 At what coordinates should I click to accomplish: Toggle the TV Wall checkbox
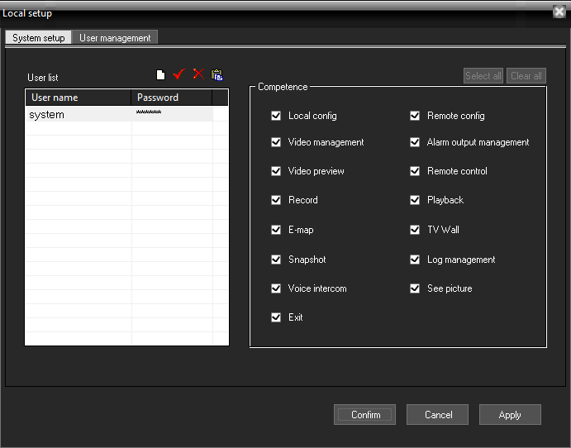[x=415, y=230]
